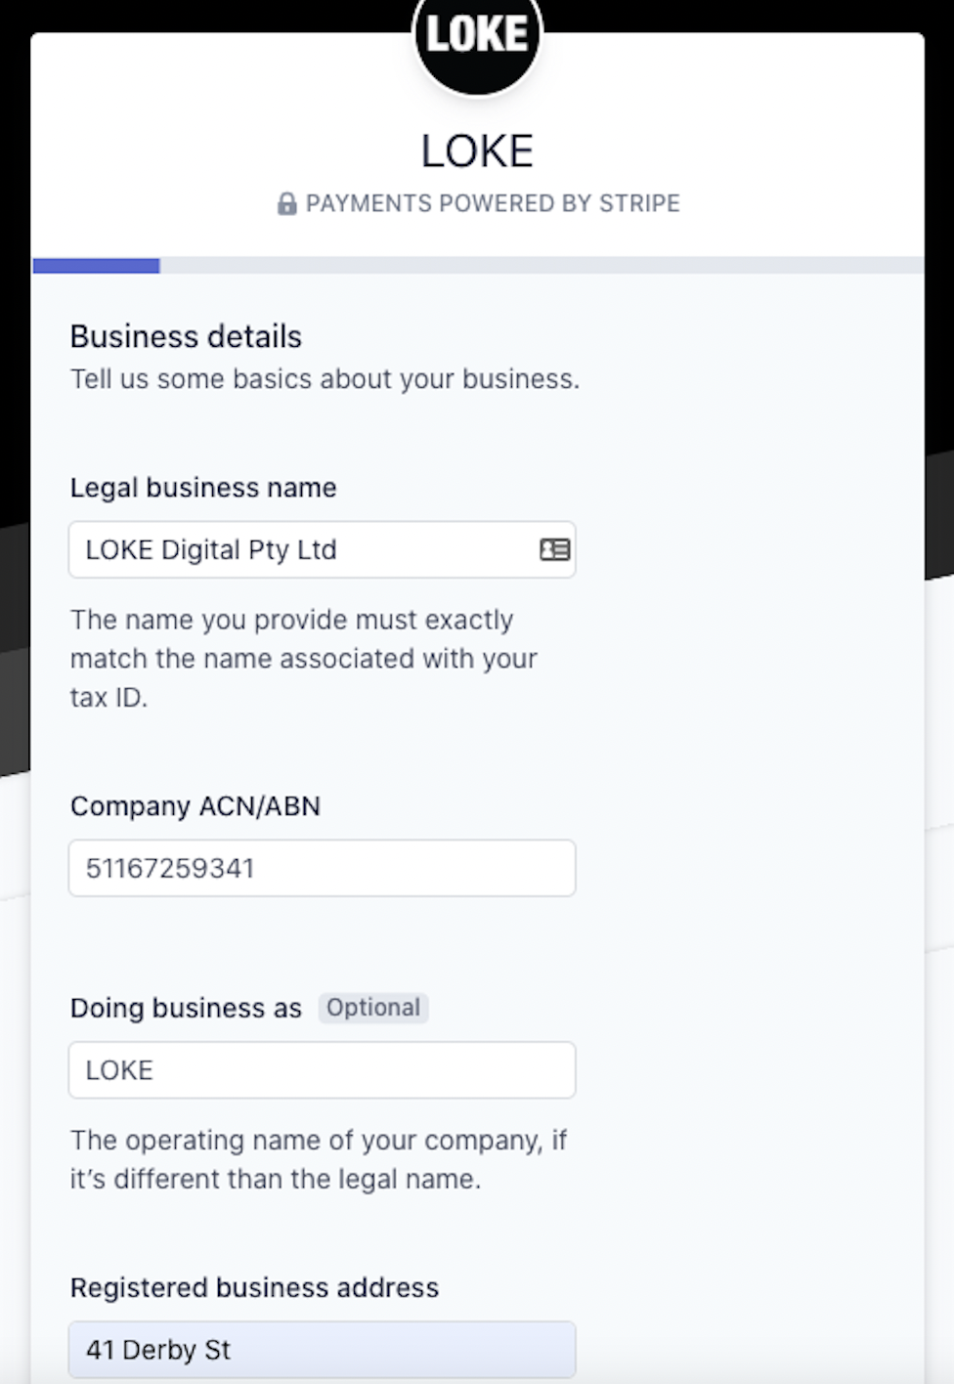Screen dimensions: 954x1384
Task: Select the Company ACN/ABN input field
Action: [x=322, y=868]
